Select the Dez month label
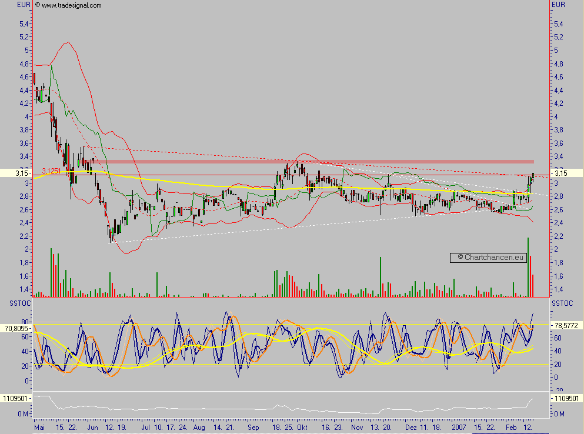 [411, 428]
